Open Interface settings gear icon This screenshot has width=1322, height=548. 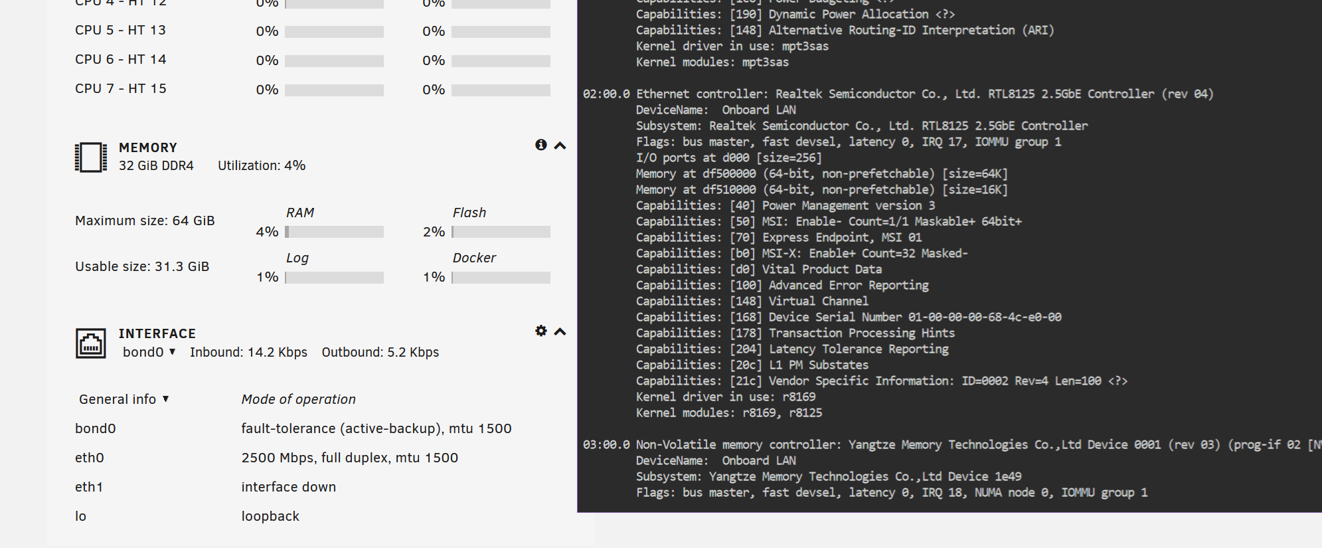click(x=541, y=331)
